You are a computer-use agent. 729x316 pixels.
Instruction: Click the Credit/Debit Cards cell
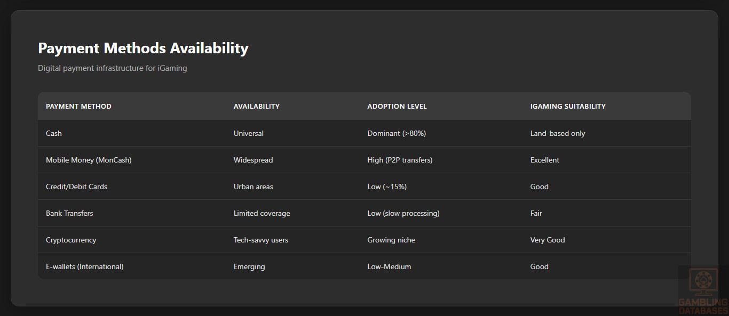76,187
